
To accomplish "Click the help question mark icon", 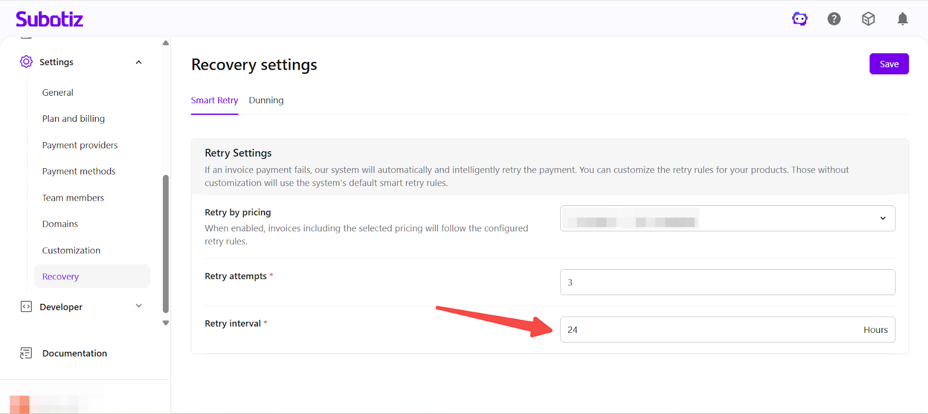I will [x=834, y=19].
